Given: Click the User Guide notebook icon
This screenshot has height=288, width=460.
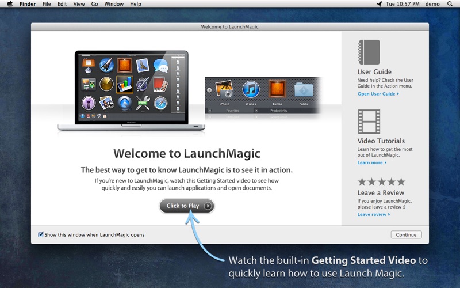Looking at the screenshot, I should (369, 52).
